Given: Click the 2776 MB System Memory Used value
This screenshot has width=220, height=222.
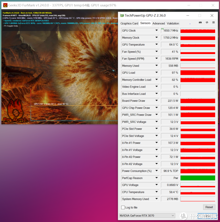Looking at the screenshot, I should tap(170, 199).
